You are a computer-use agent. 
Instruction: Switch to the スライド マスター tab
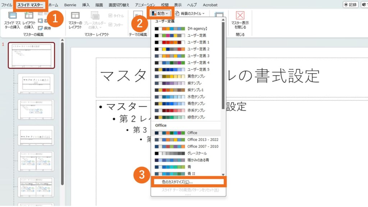(30, 5)
